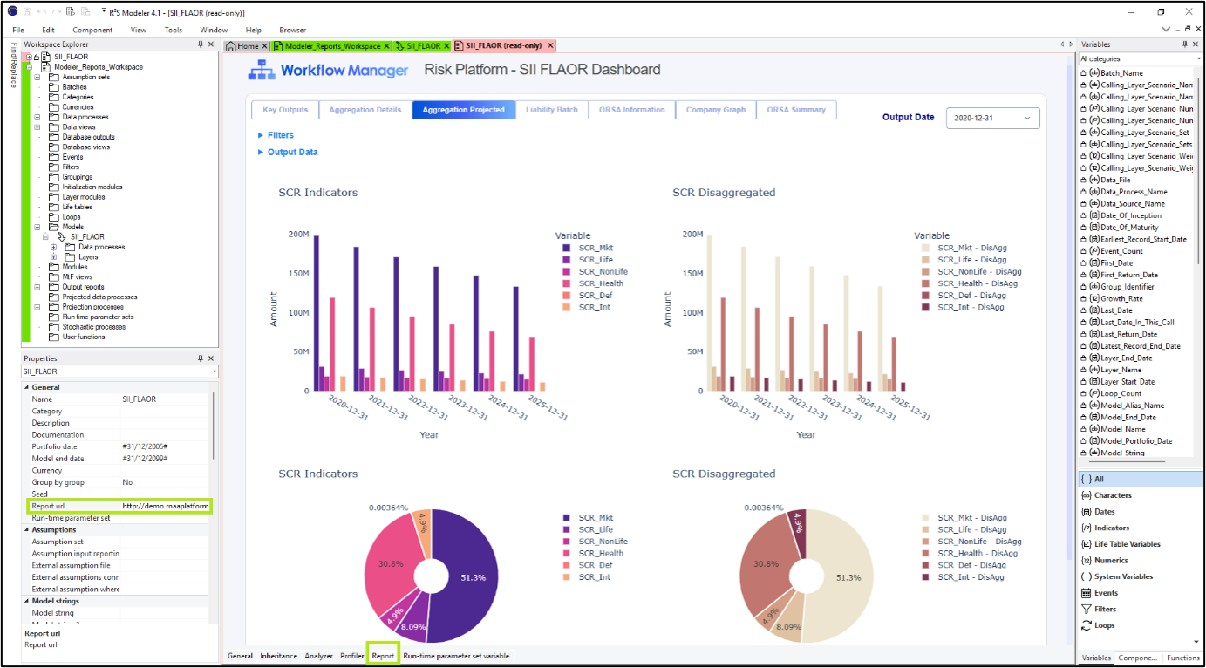Click the SCR_Life color swatch in bar legend
Image resolution: width=1206 pixels, height=668 pixels.
pos(567,260)
